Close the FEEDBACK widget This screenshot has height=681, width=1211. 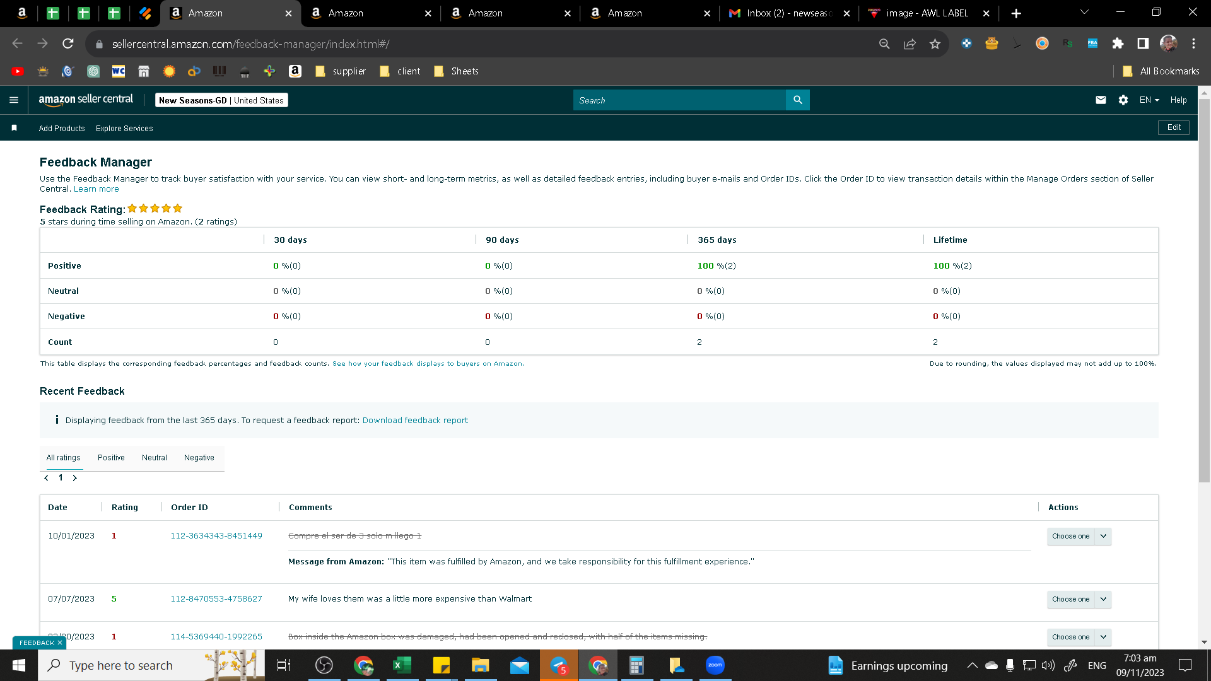(x=60, y=643)
